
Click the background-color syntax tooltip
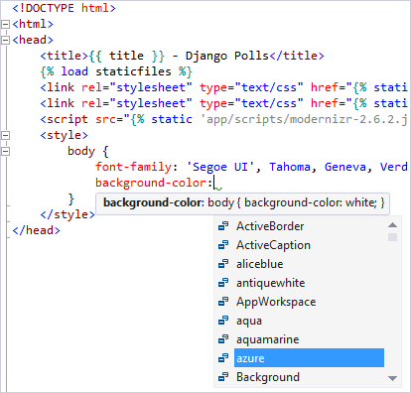pyautogui.click(x=243, y=203)
